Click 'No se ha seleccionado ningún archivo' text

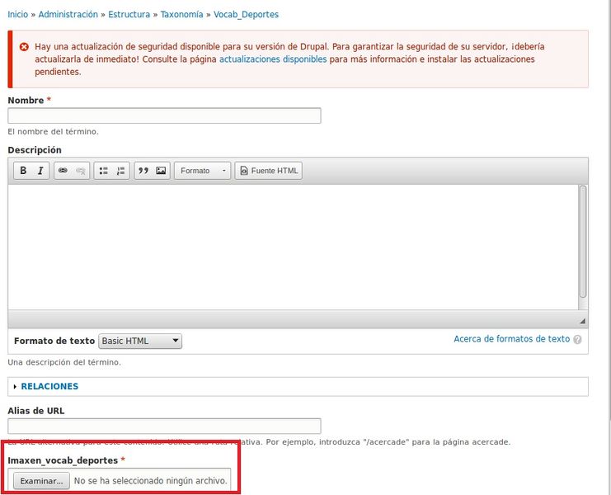(x=150, y=481)
